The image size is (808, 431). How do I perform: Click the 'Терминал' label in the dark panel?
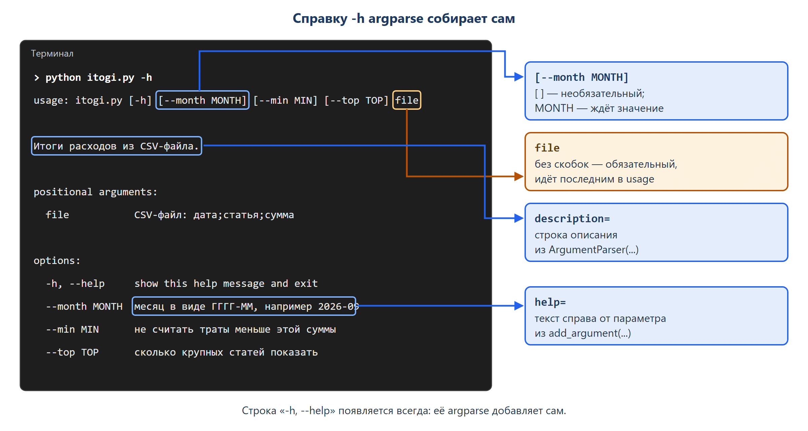(52, 54)
